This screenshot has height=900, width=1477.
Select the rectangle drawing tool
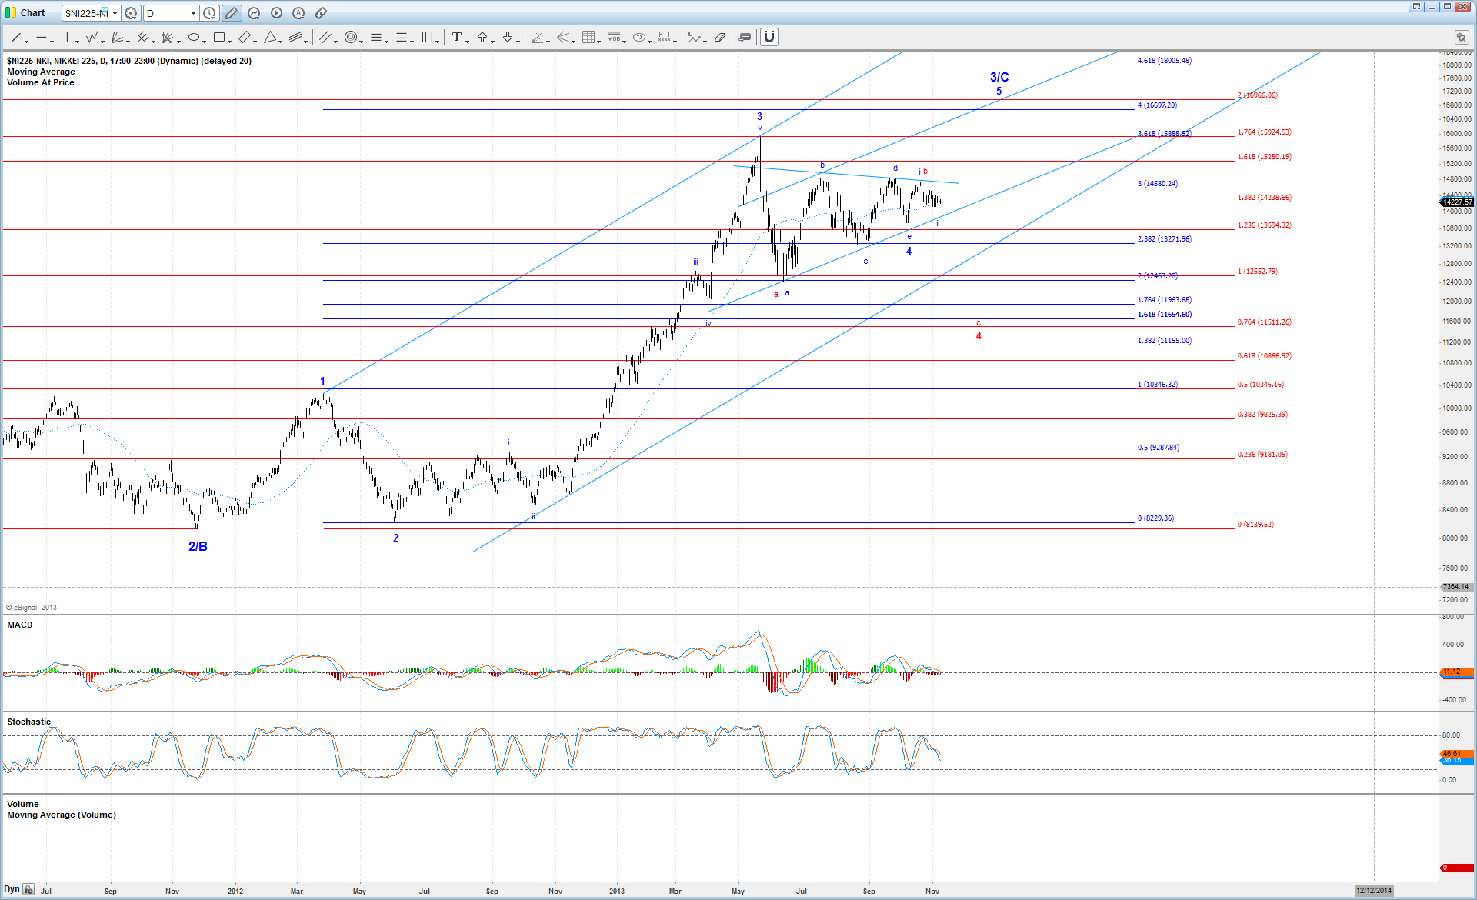click(x=219, y=37)
